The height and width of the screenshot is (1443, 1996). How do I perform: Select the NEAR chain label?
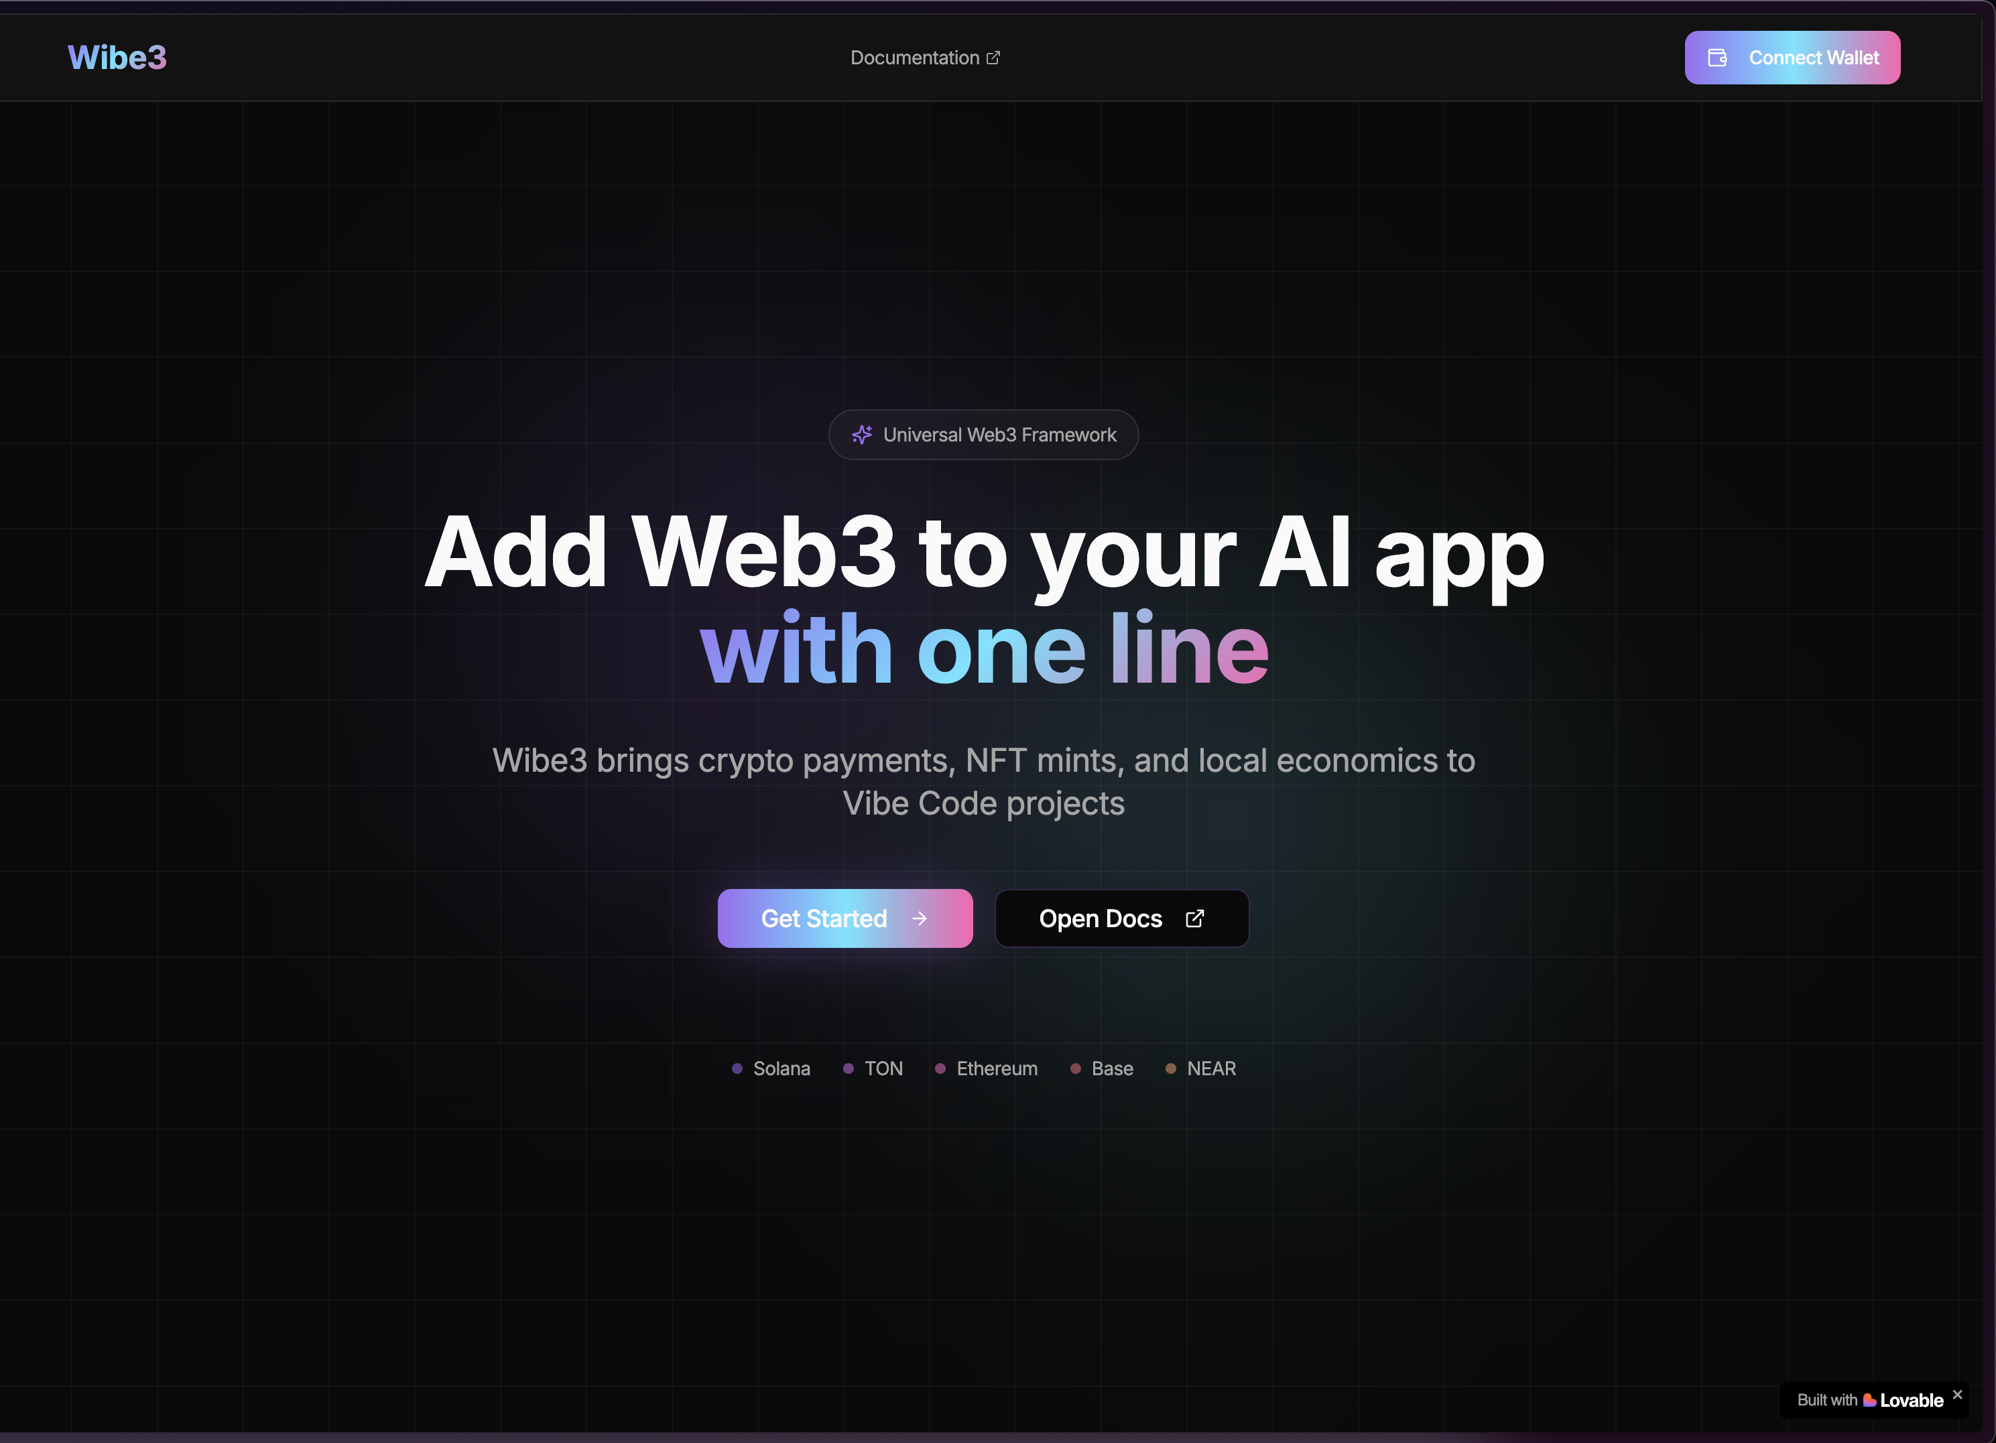(1211, 1068)
